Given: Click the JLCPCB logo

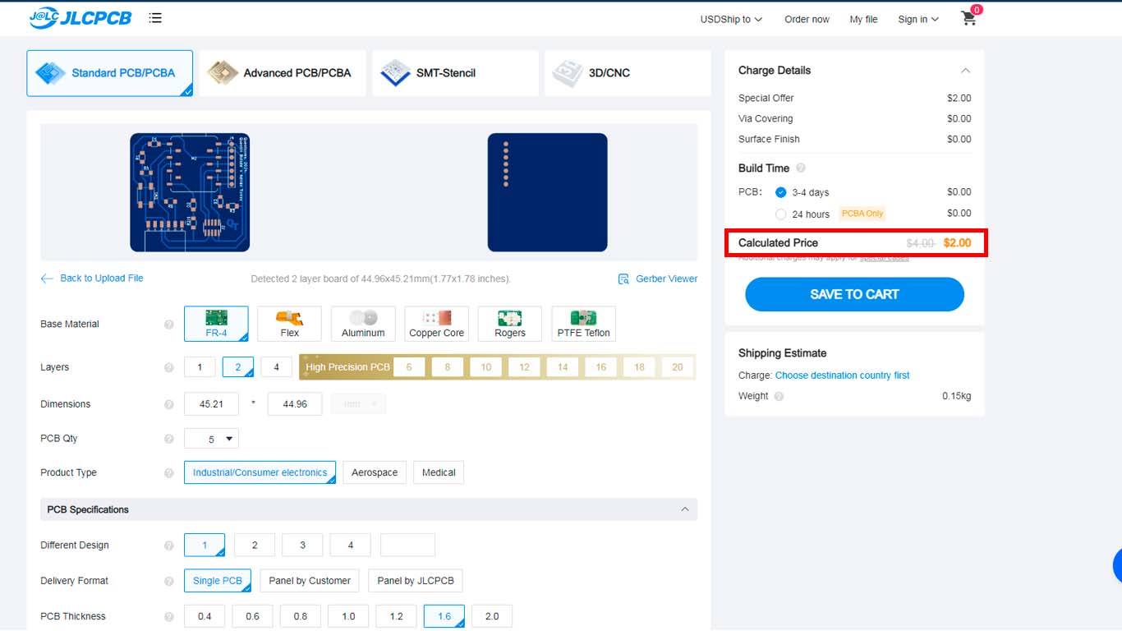Looking at the screenshot, I should pyautogui.click(x=80, y=18).
